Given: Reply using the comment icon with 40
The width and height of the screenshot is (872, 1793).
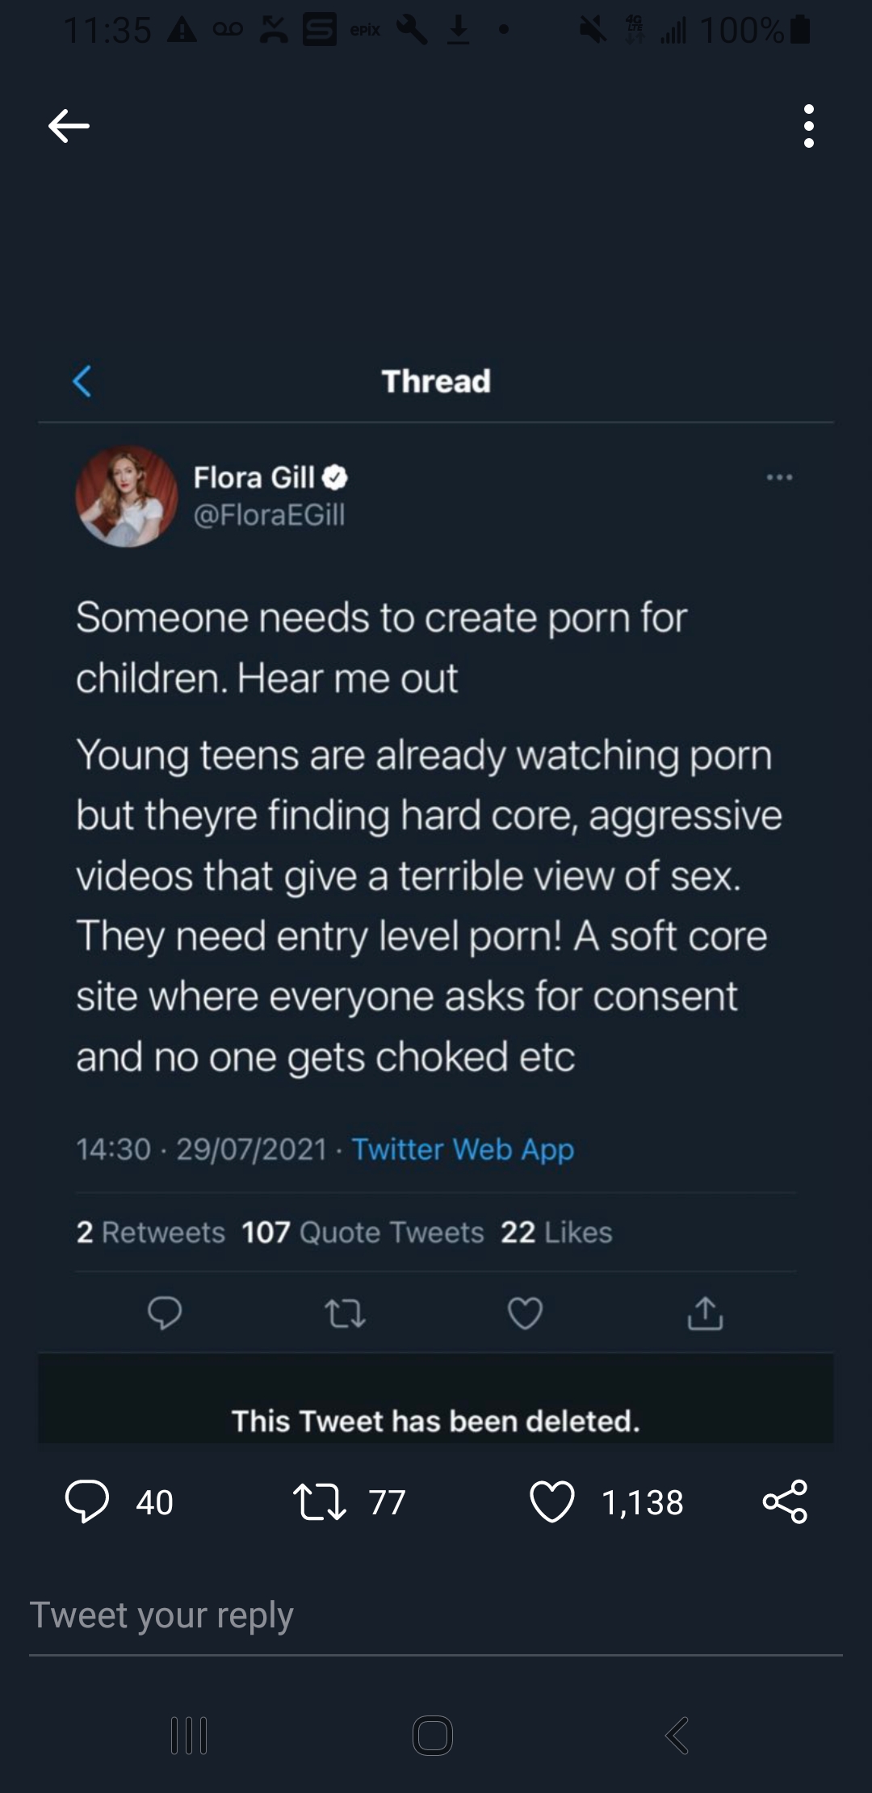Looking at the screenshot, I should (x=87, y=1501).
